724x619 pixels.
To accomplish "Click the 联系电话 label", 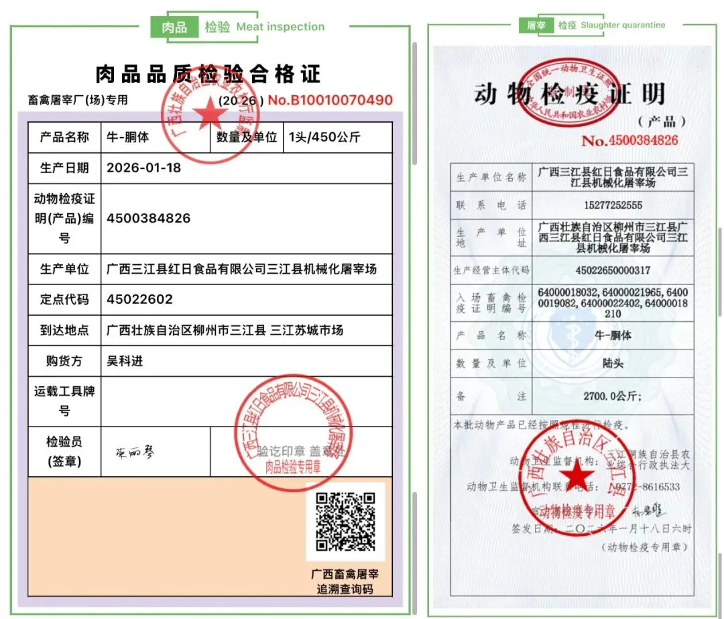I will tap(491, 205).
